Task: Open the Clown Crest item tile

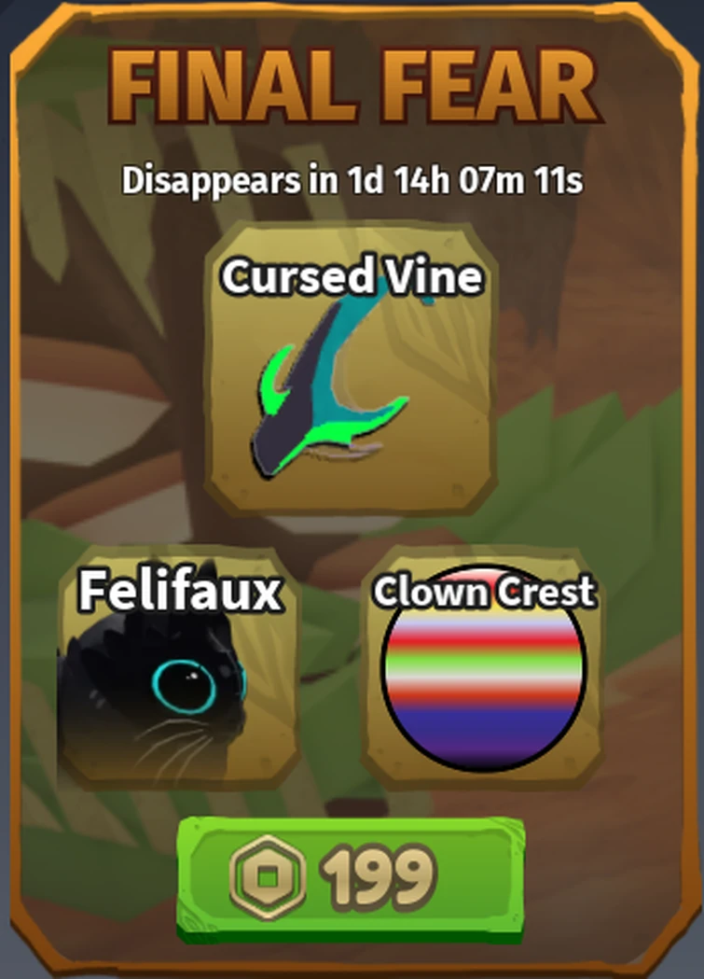Action: point(482,668)
